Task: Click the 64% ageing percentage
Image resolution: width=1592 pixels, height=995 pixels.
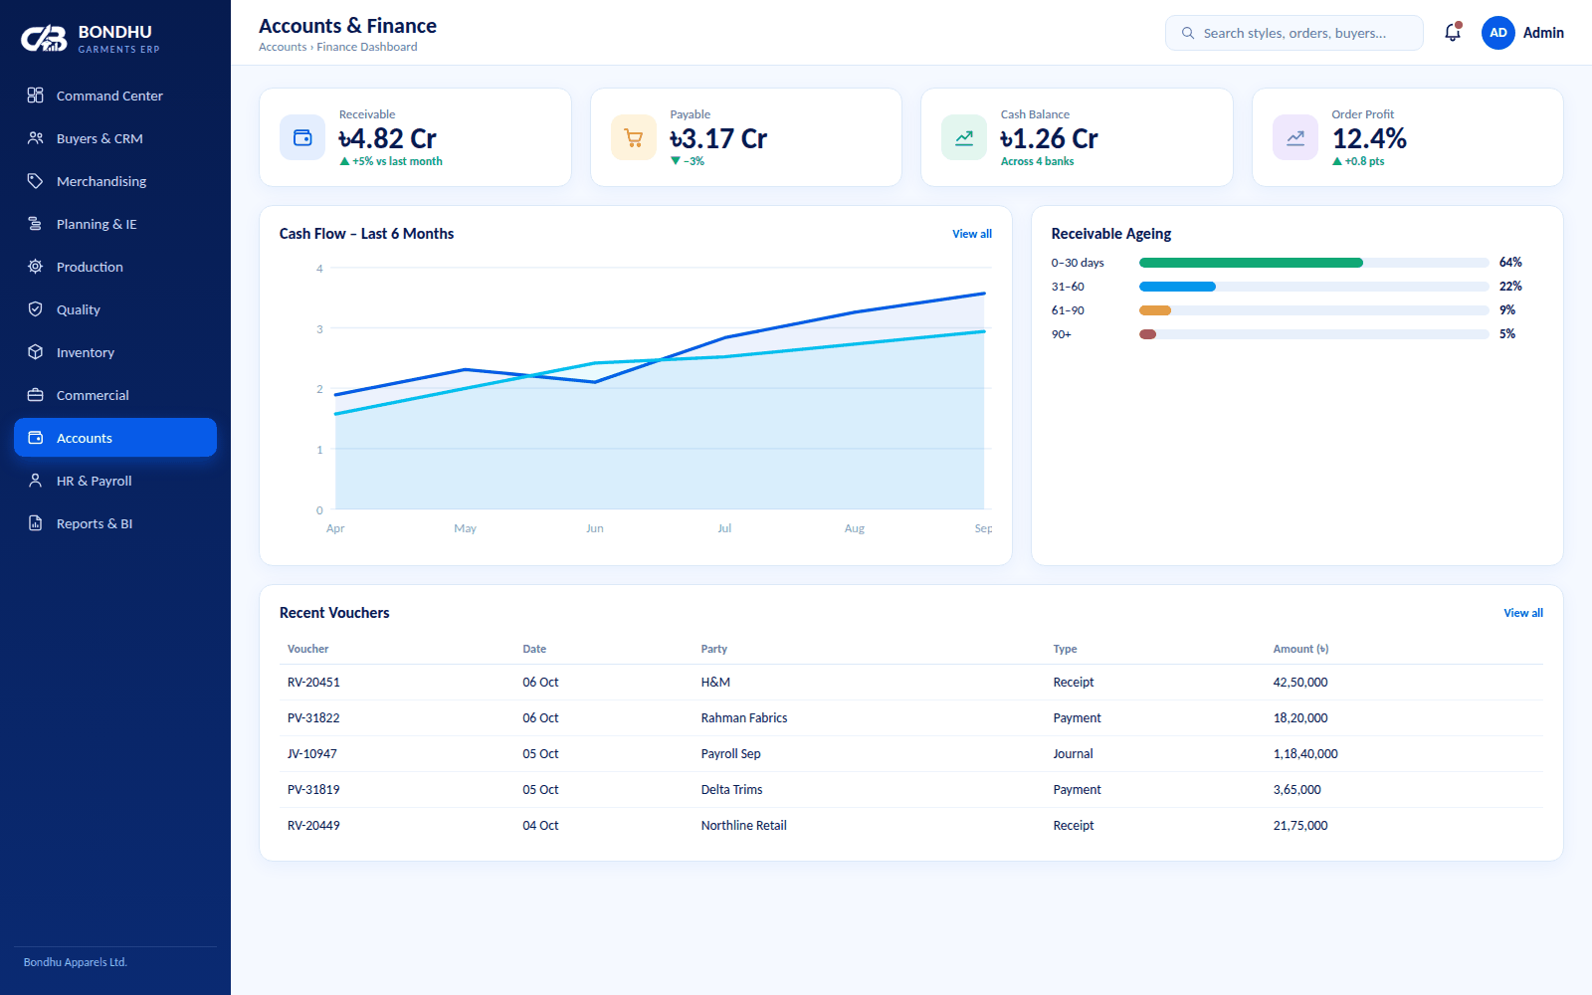Action: coord(1510,263)
